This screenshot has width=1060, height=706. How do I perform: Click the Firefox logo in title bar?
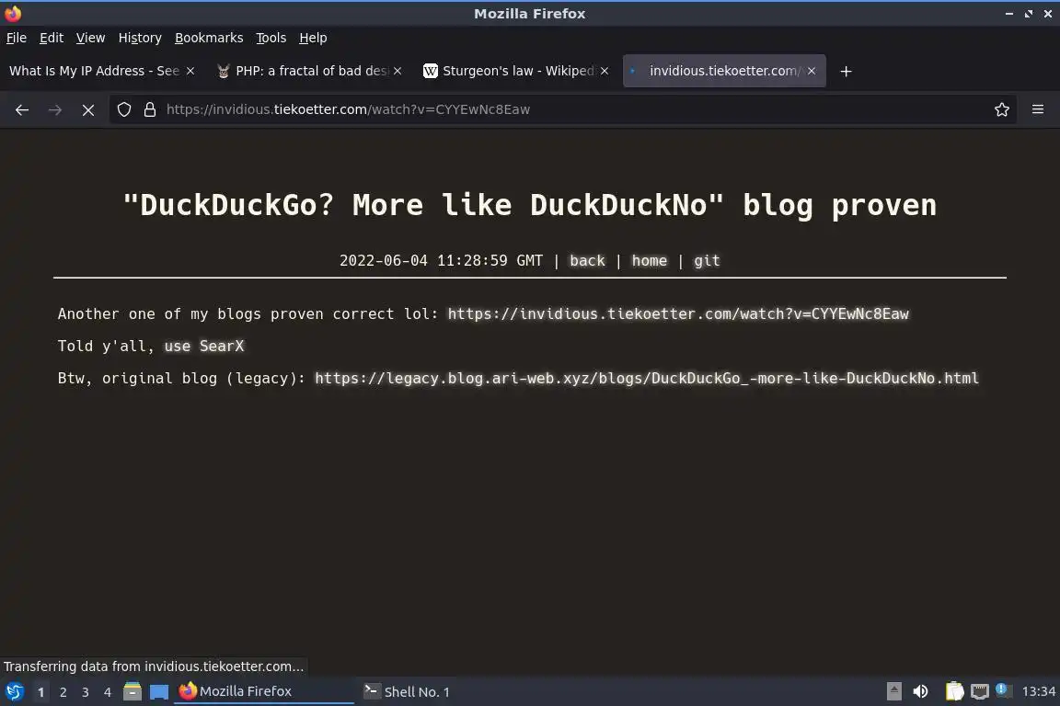tap(13, 14)
